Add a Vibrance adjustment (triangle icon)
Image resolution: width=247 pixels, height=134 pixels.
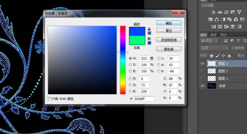click(x=239, y=12)
